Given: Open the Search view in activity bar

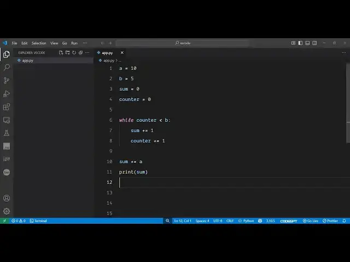Looking at the screenshot, I should pyautogui.click(x=7, y=67).
